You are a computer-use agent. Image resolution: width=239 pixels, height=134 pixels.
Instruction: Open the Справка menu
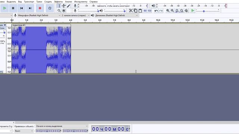93,1
